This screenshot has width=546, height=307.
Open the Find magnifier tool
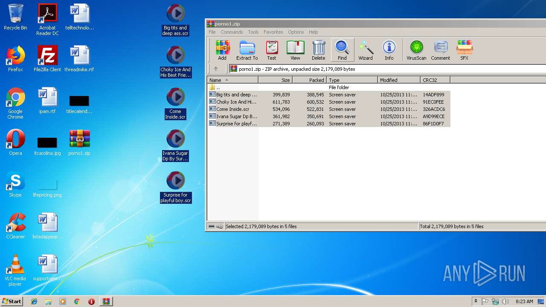[x=342, y=50]
